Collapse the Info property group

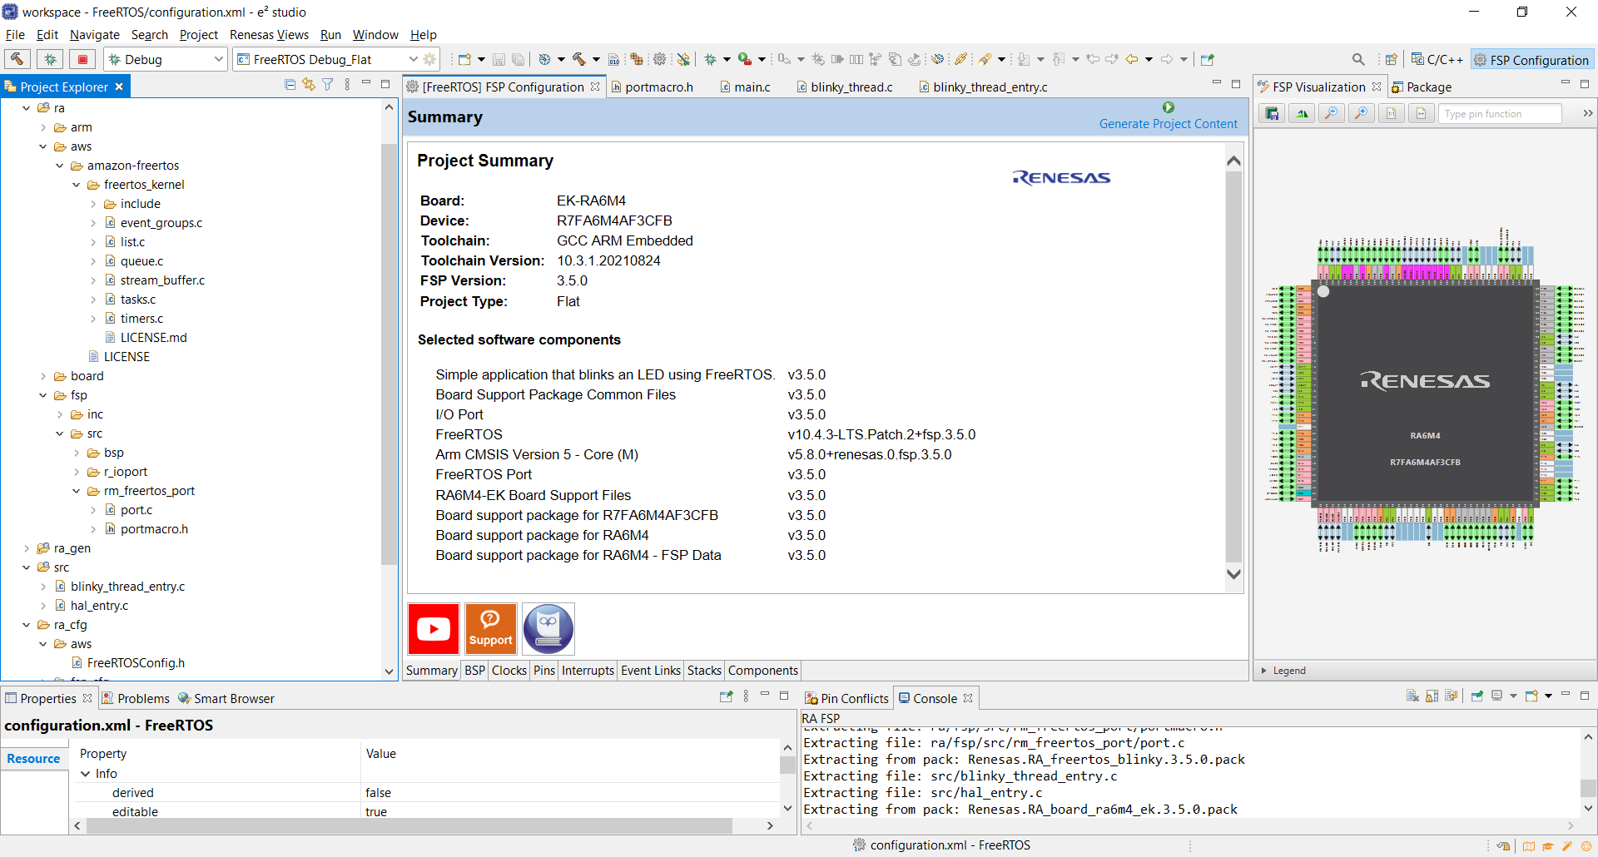[85, 774]
